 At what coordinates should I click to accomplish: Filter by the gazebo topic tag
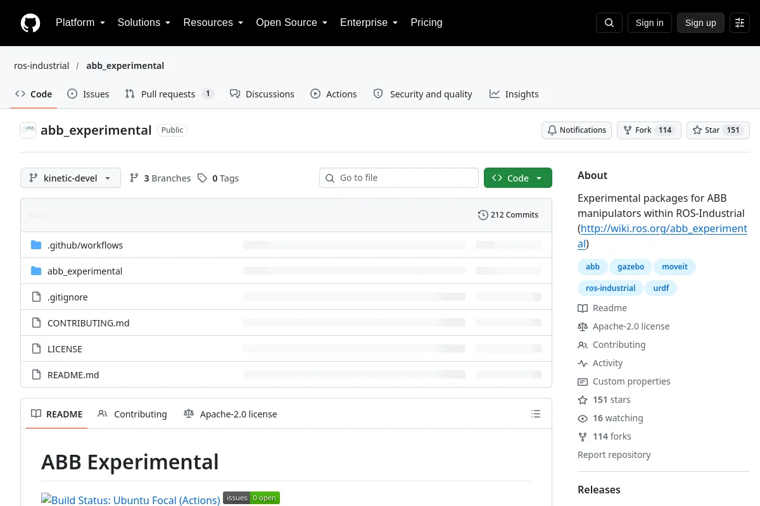pos(631,267)
